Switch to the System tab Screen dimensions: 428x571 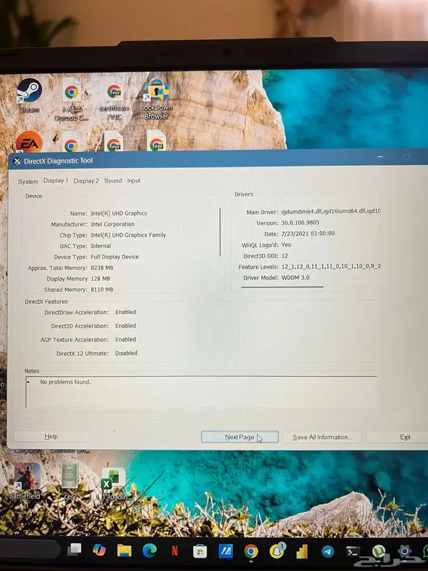[x=28, y=182]
